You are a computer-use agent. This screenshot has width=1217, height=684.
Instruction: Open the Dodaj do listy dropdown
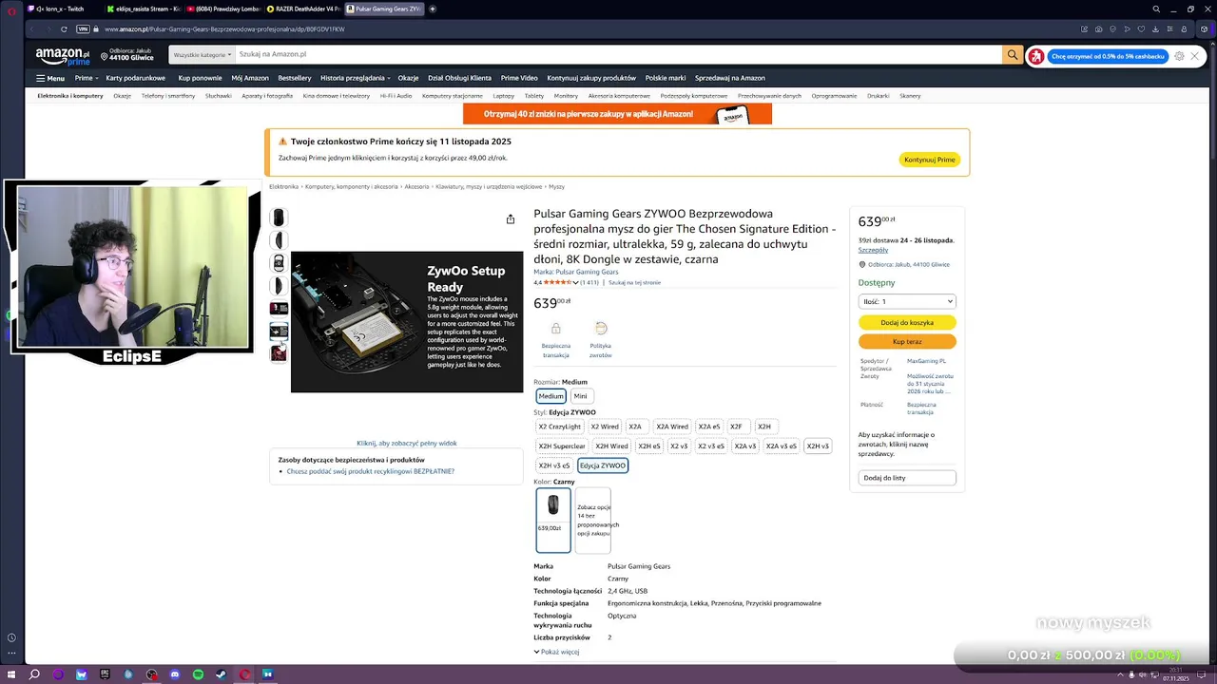pyautogui.click(x=907, y=478)
